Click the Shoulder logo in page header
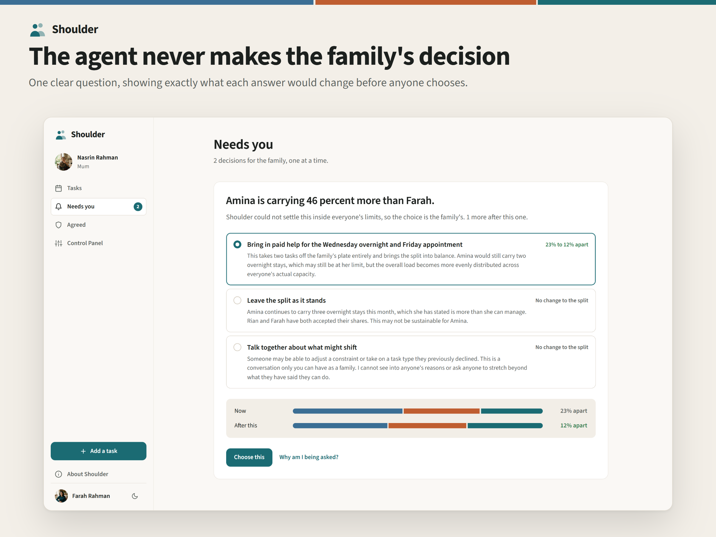 64,30
